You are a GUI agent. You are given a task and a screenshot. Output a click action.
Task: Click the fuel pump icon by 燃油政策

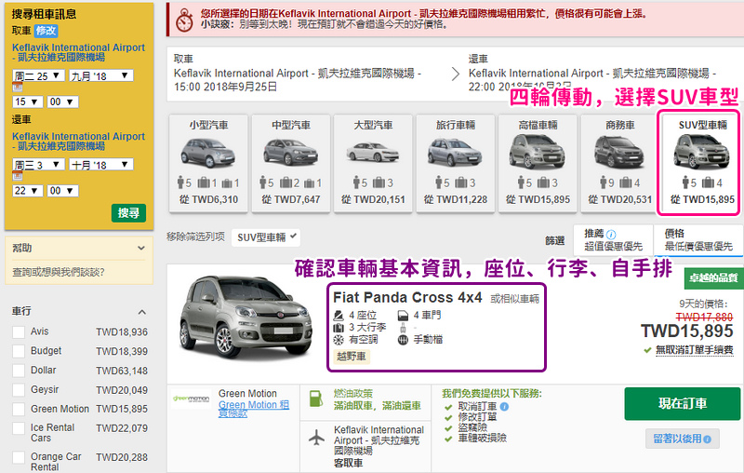tap(315, 399)
